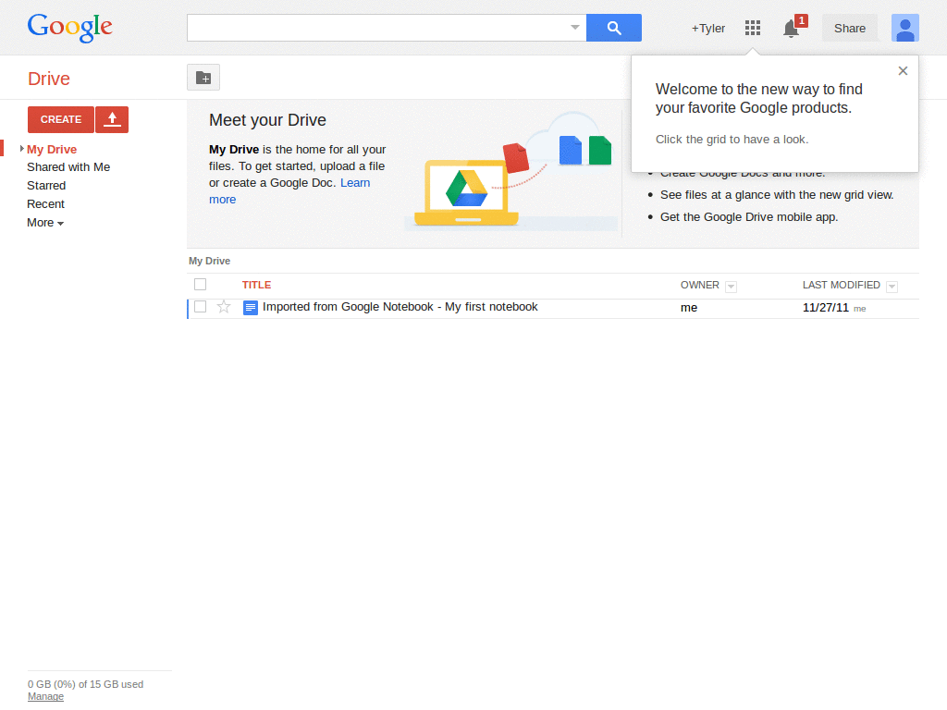Open the OWNER column dropdown
The width and height of the screenshot is (947, 710).
(731, 286)
